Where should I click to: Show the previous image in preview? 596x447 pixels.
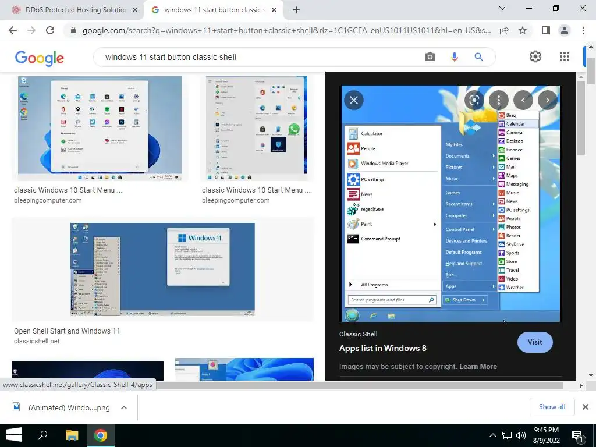(x=523, y=100)
